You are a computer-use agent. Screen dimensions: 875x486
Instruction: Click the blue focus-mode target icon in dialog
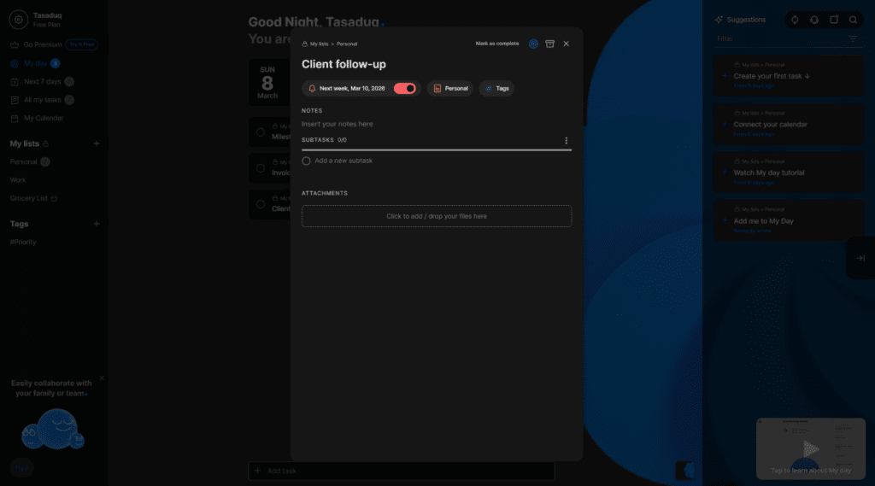(x=533, y=44)
